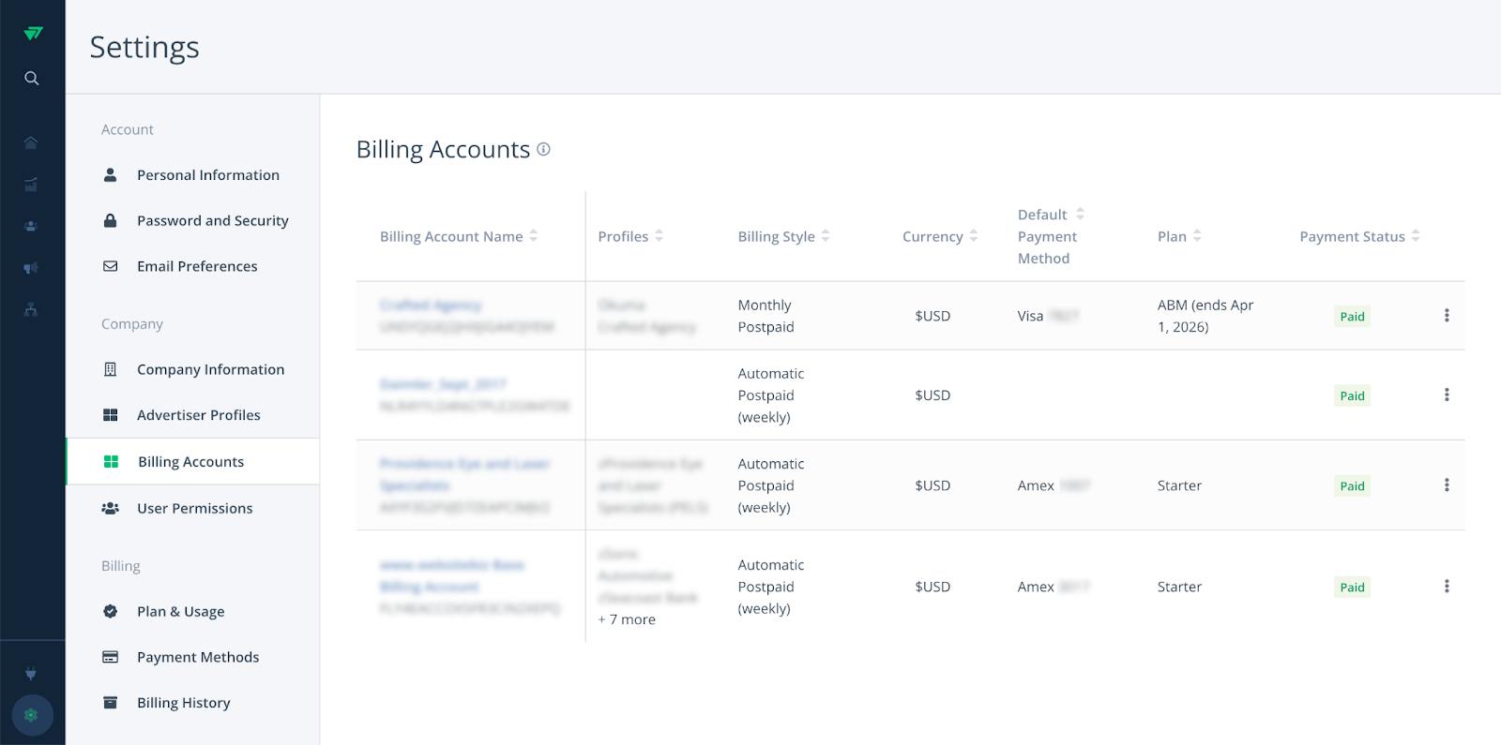The width and height of the screenshot is (1501, 745).
Task: Open Personal Information settings
Action: coord(207,175)
